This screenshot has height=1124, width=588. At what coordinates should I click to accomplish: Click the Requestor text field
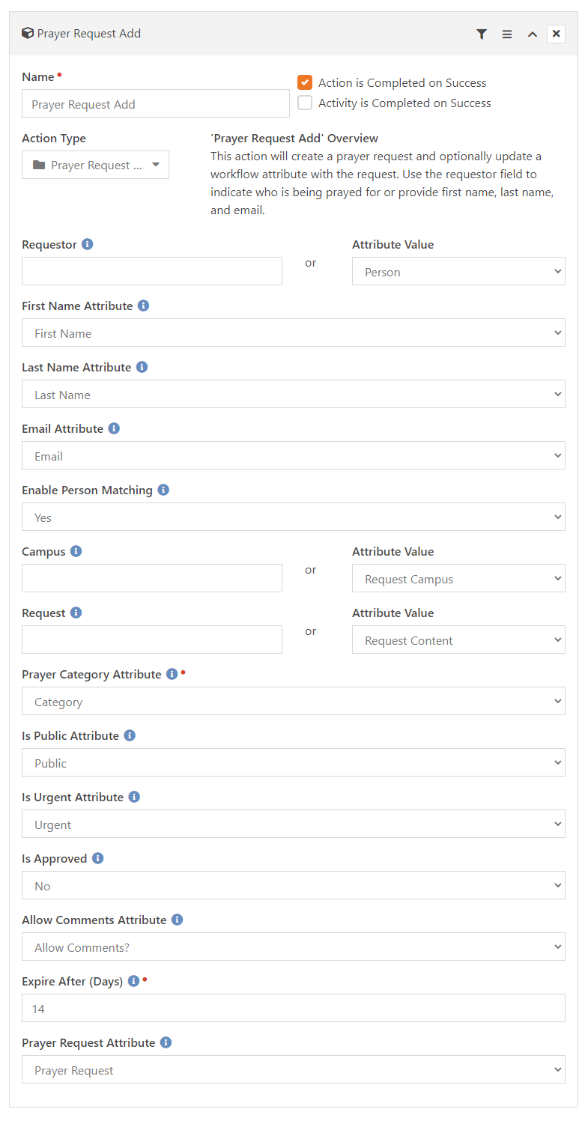click(152, 271)
